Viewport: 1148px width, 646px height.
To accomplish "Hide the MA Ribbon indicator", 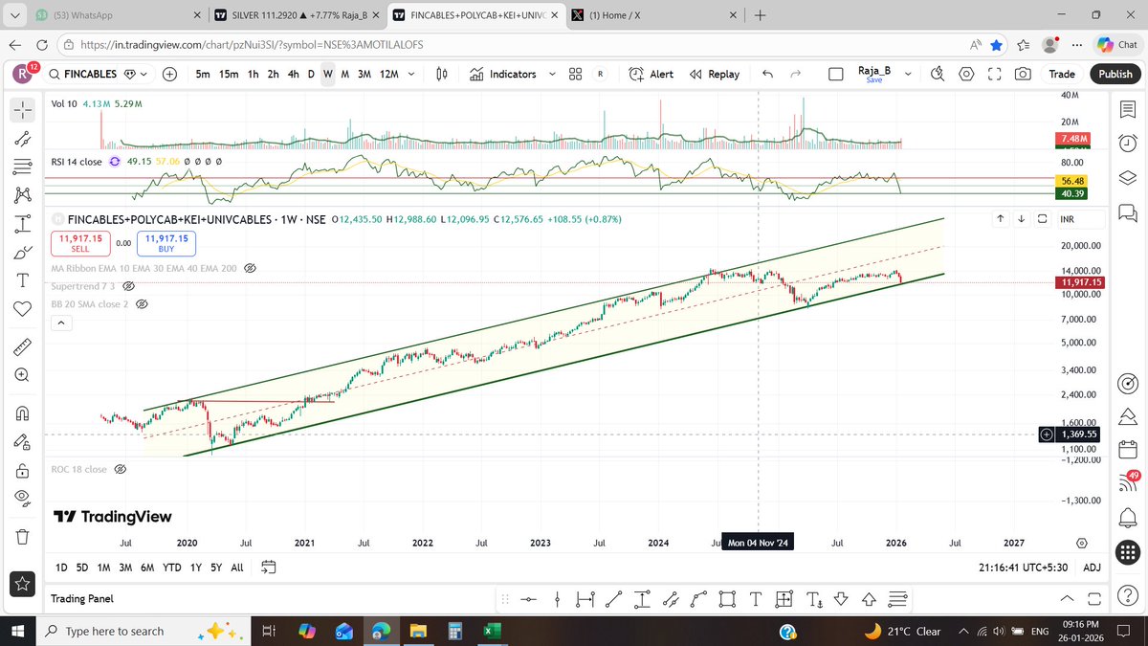I will (250, 268).
